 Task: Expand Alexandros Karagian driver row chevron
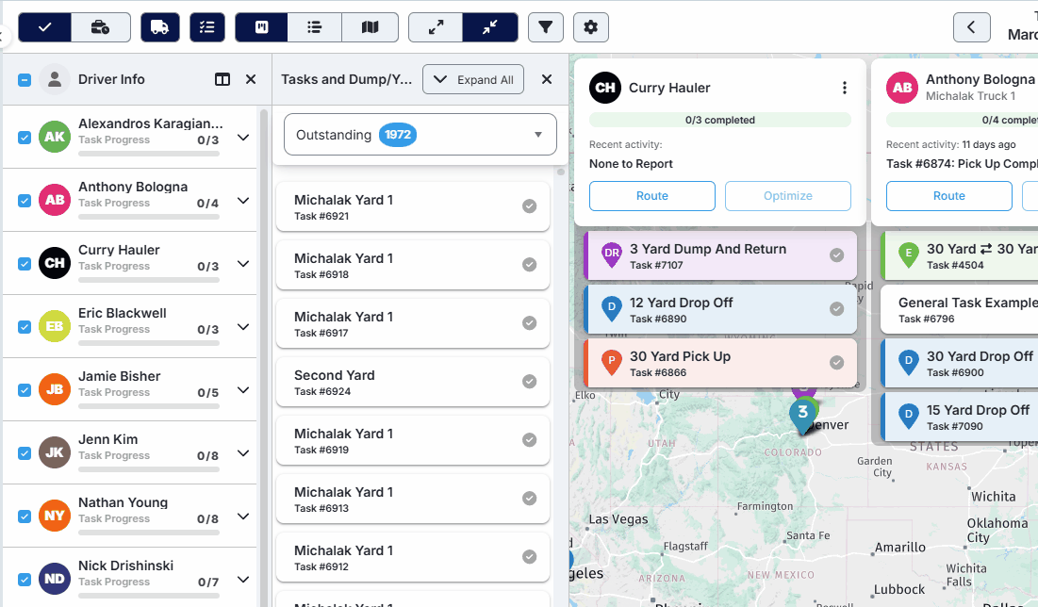click(243, 138)
